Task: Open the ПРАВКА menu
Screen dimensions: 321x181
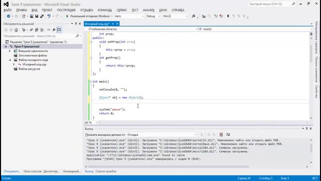Action: [22, 10]
